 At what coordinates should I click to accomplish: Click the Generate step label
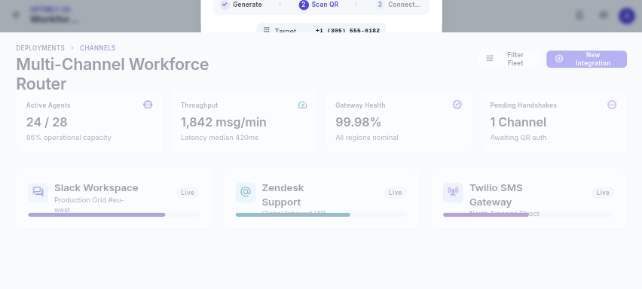247,5
